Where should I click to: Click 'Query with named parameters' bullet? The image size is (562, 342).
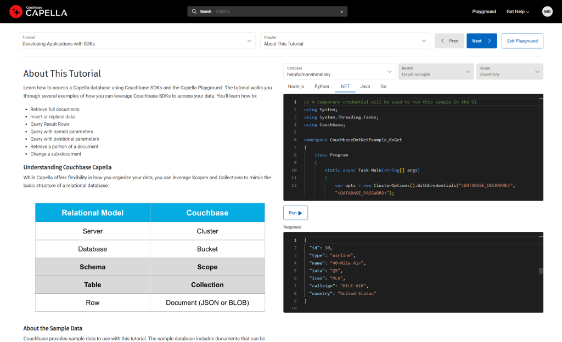61,132
